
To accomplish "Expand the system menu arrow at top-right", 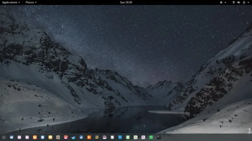I will pos(248,3).
